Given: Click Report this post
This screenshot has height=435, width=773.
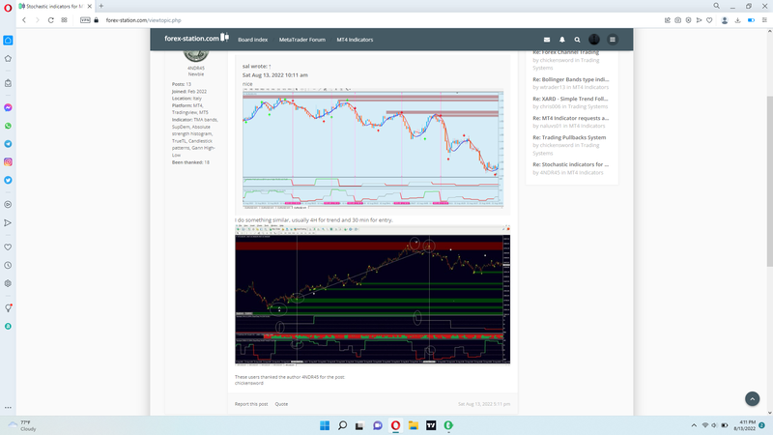Looking at the screenshot, I should pos(251,404).
